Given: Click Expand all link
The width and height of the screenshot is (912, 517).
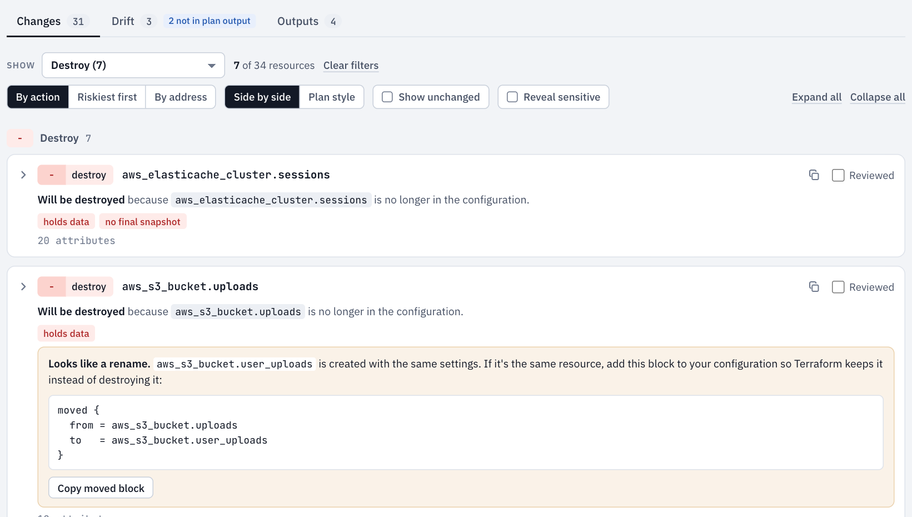Looking at the screenshot, I should point(816,97).
